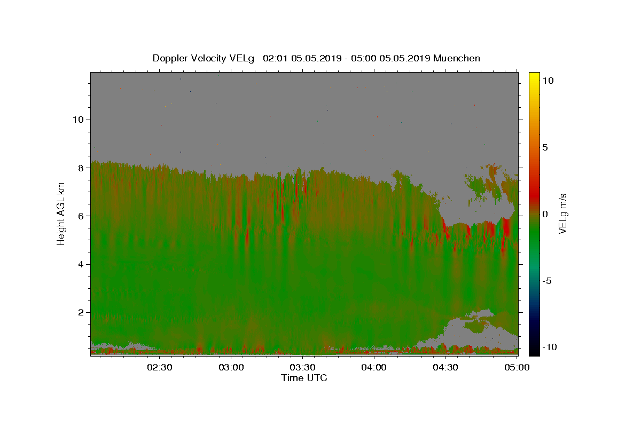Click the colorbar tick value 5

point(545,147)
